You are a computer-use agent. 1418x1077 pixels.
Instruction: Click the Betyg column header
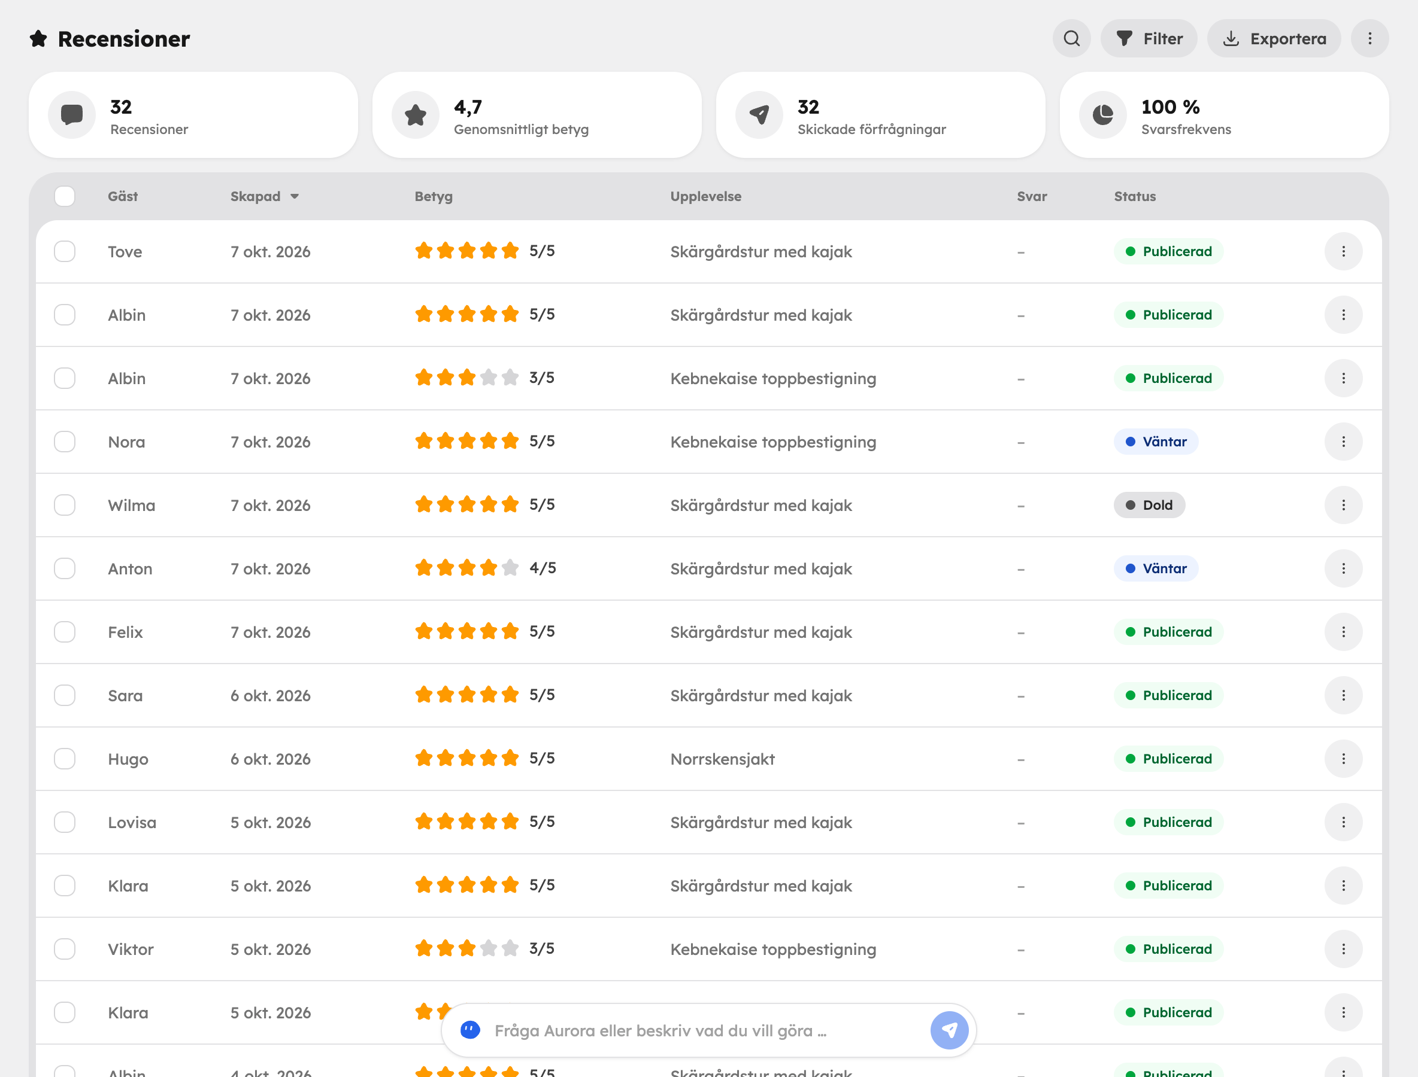click(434, 197)
